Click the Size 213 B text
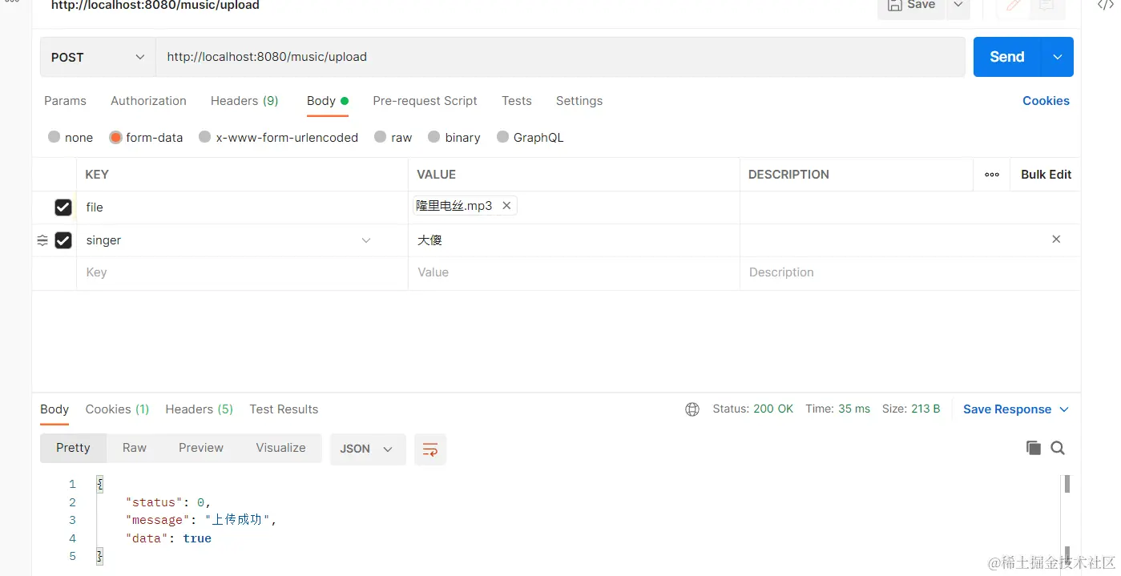The height and width of the screenshot is (576, 1121). [x=911, y=409]
